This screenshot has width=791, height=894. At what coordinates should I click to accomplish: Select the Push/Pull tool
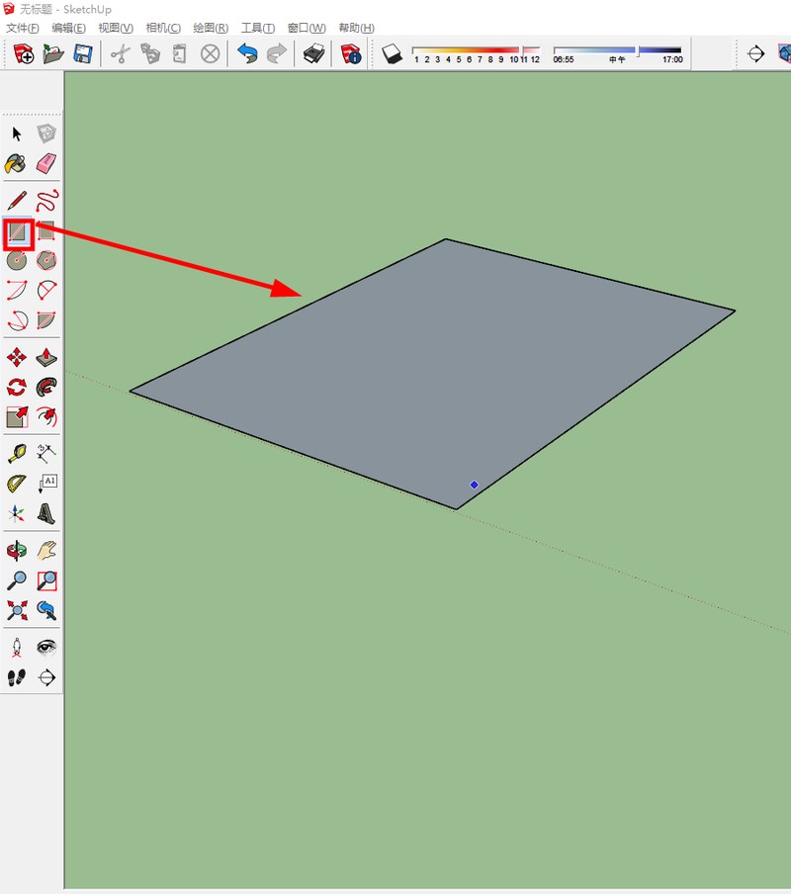click(46, 357)
